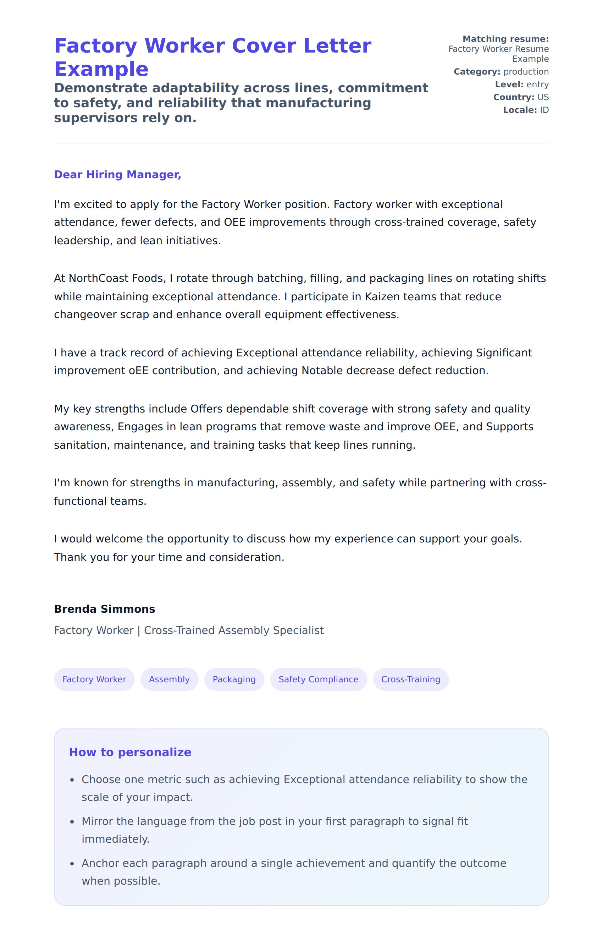Click the Locale ID metadata line
Screen dimensions: 603x940
tap(525, 110)
